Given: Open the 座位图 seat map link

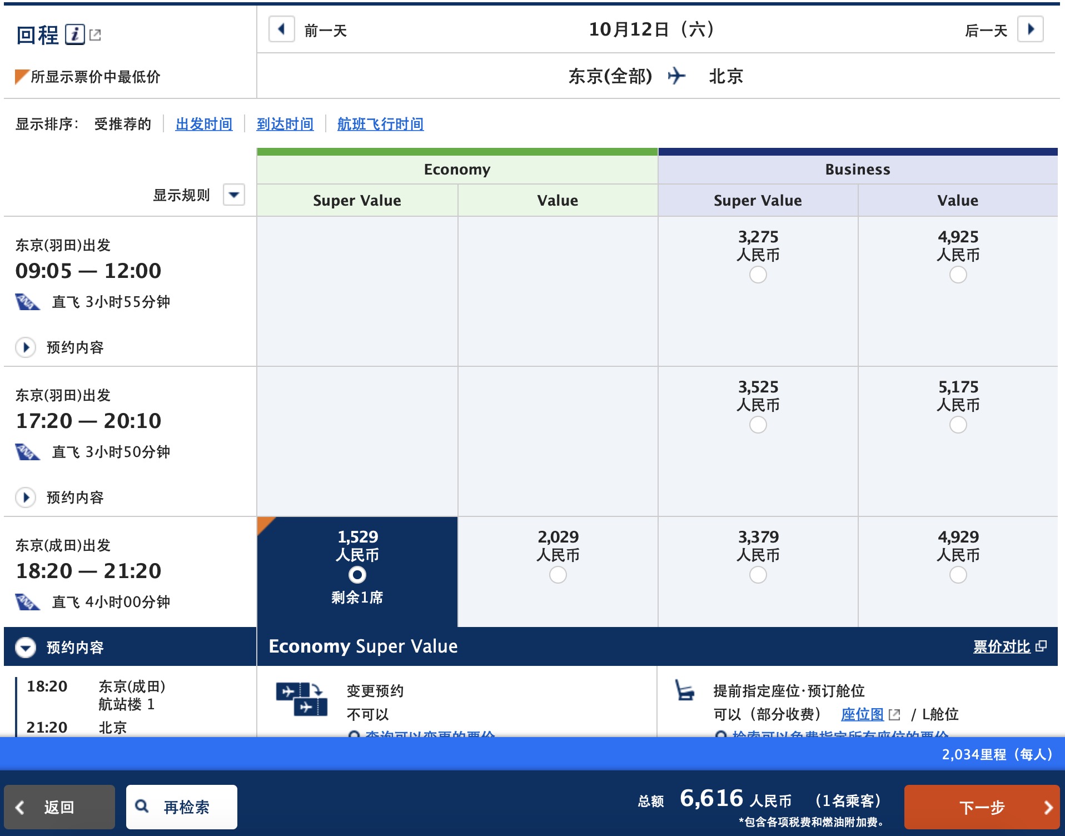Looking at the screenshot, I should tap(862, 714).
